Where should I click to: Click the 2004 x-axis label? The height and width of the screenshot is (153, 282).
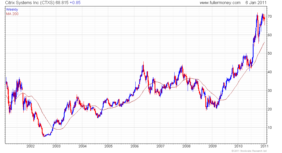point(82,146)
